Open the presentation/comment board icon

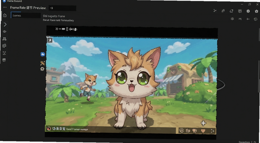240,11
